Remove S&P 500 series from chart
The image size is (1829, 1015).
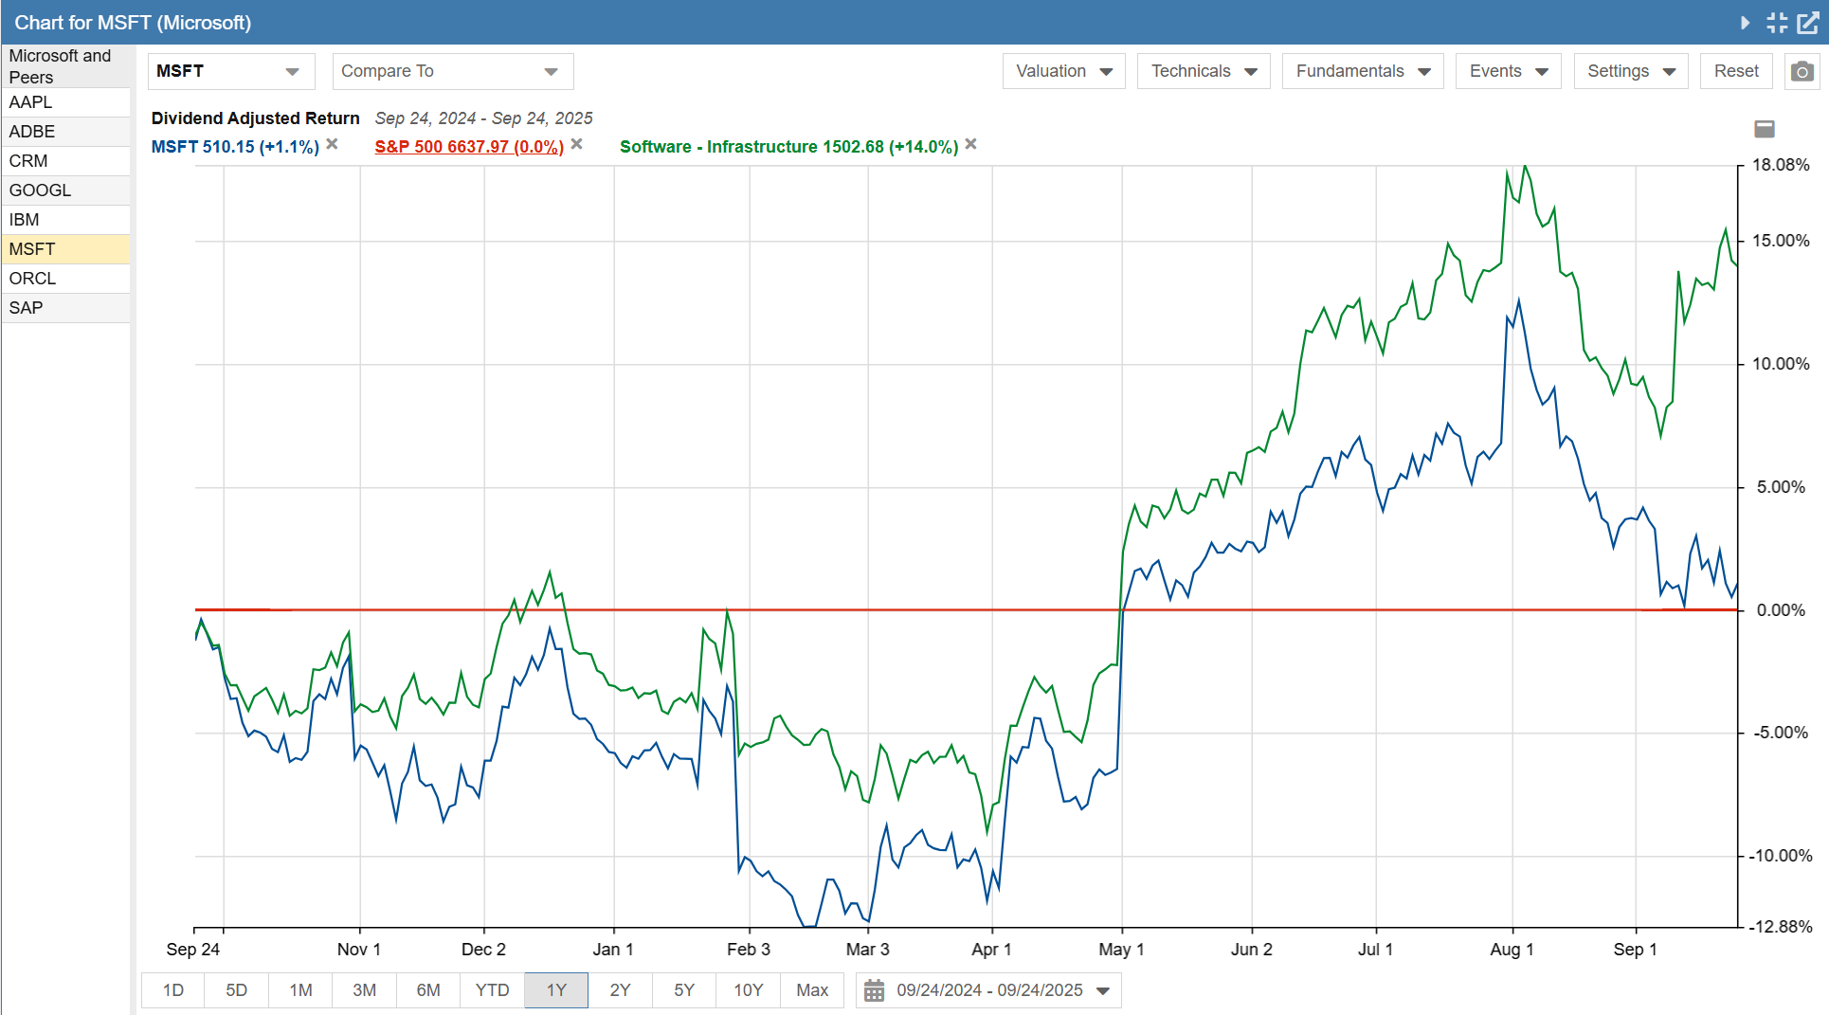click(x=577, y=145)
